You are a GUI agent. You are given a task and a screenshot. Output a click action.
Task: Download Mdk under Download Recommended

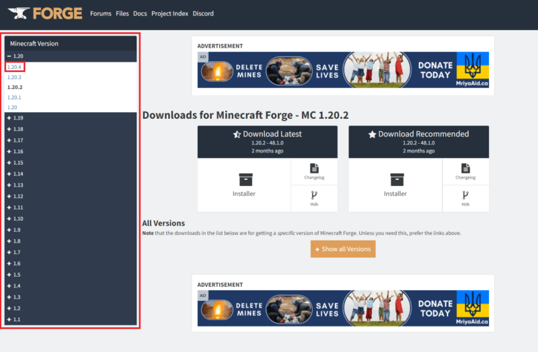coord(465,199)
